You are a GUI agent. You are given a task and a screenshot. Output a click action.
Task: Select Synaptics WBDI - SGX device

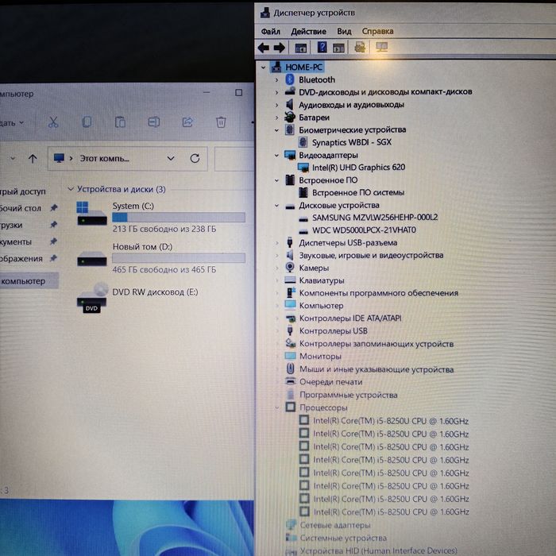pos(351,142)
